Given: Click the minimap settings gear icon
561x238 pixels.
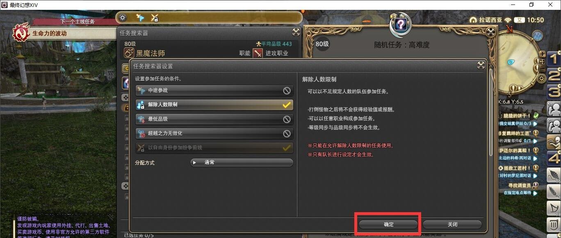Looking at the screenshot, I should tap(542, 78).
